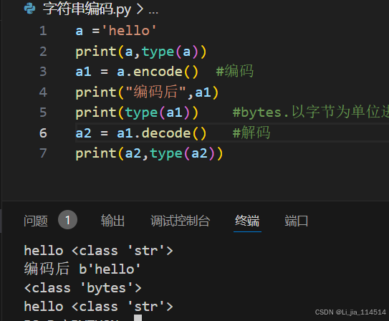Image resolution: width=389 pixels, height=321 pixels.
Task: Click the #编码 comment
Action: coord(235,72)
